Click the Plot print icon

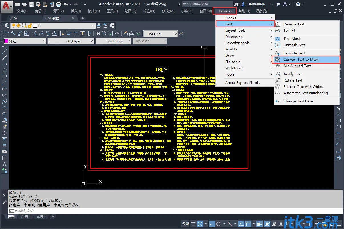(59, 4)
